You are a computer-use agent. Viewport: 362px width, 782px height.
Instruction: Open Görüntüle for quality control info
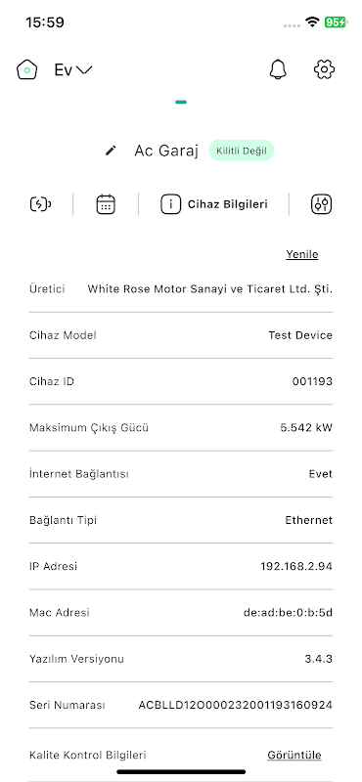tap(294, 755)
